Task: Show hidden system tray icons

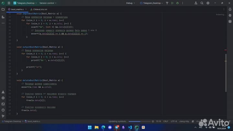Action: click(195, 127)
